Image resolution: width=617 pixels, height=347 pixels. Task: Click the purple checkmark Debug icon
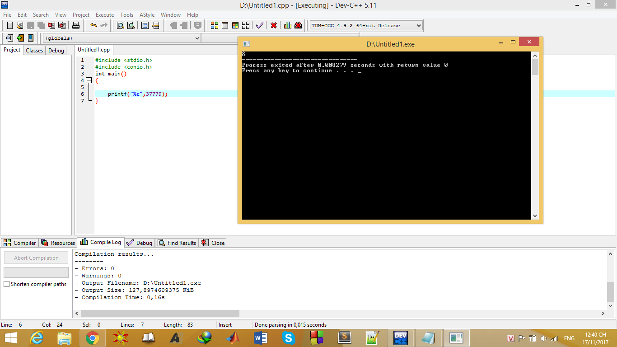point(259,25)
